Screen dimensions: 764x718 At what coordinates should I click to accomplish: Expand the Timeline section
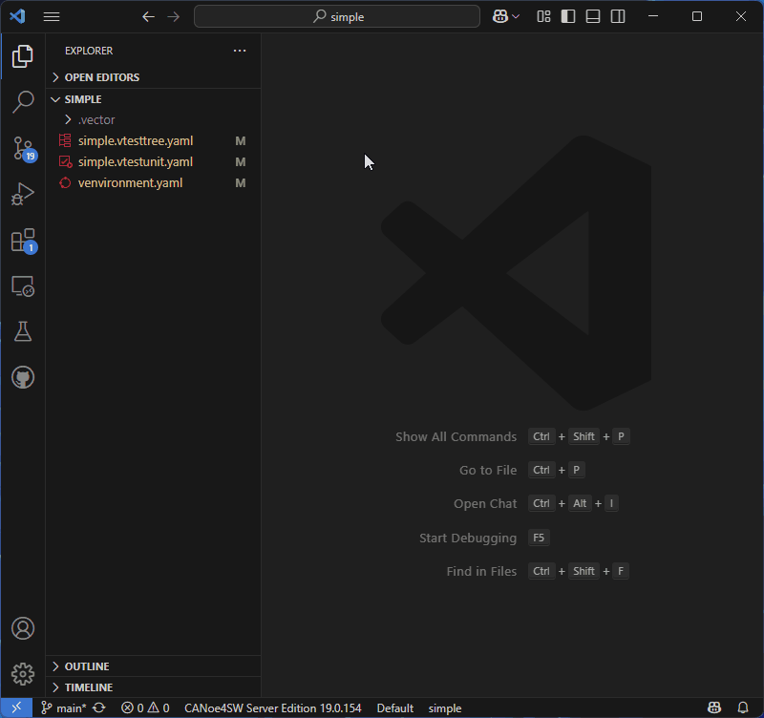click(x=154, y=687)
